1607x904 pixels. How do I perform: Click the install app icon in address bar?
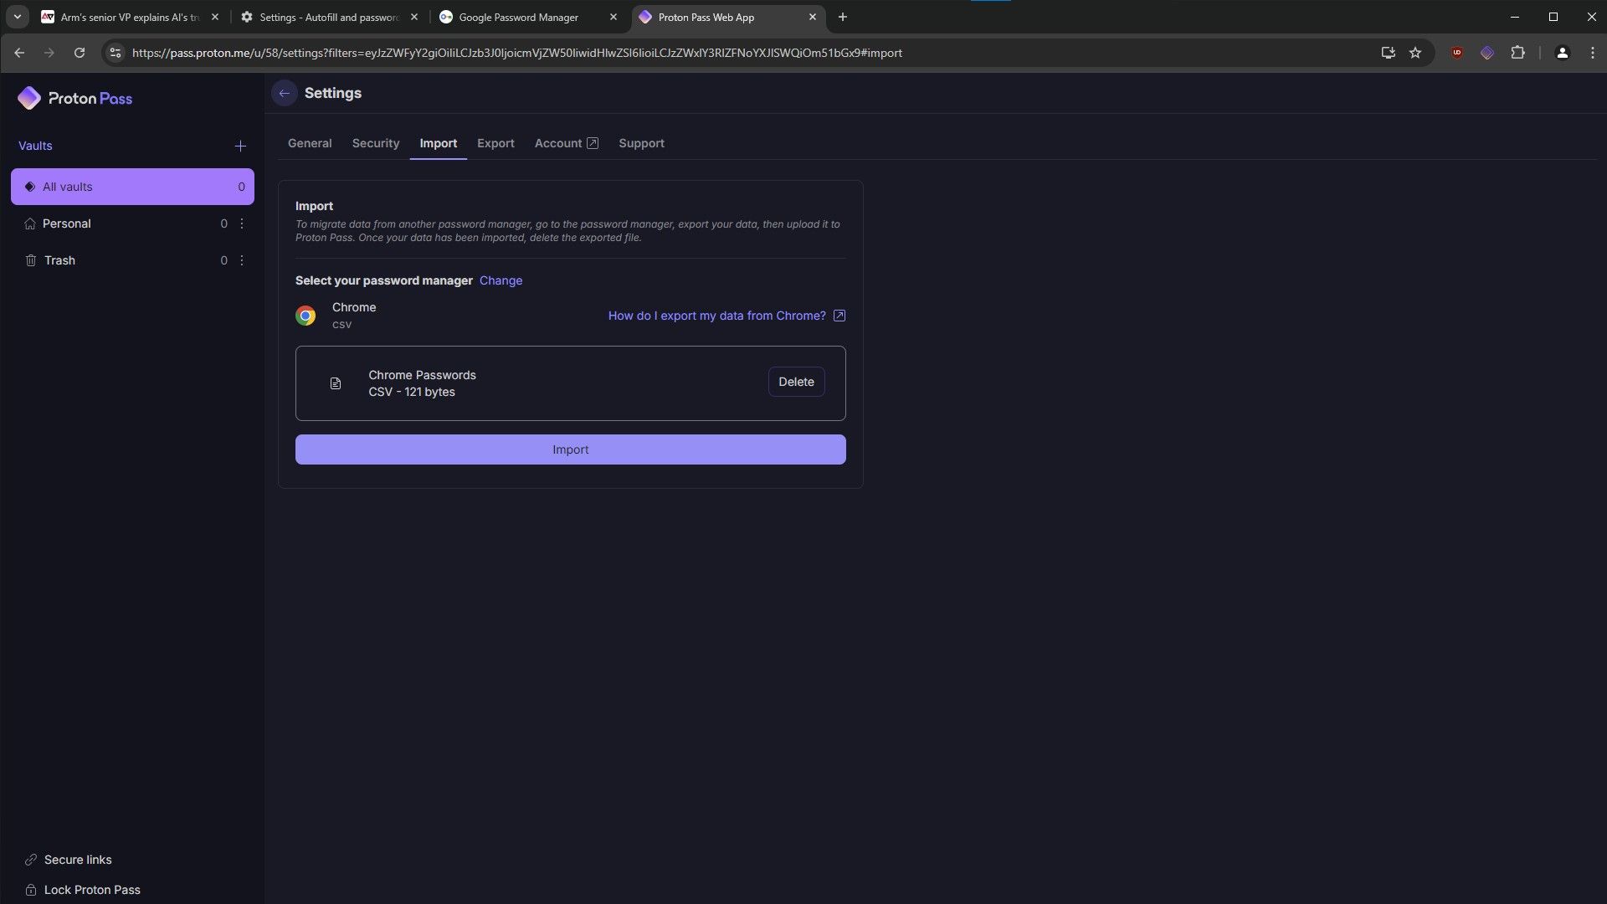(x=1388, y=53)
